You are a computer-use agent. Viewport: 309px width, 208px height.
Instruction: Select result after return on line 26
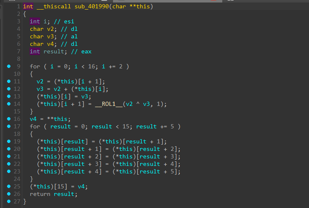pos(64,194)
